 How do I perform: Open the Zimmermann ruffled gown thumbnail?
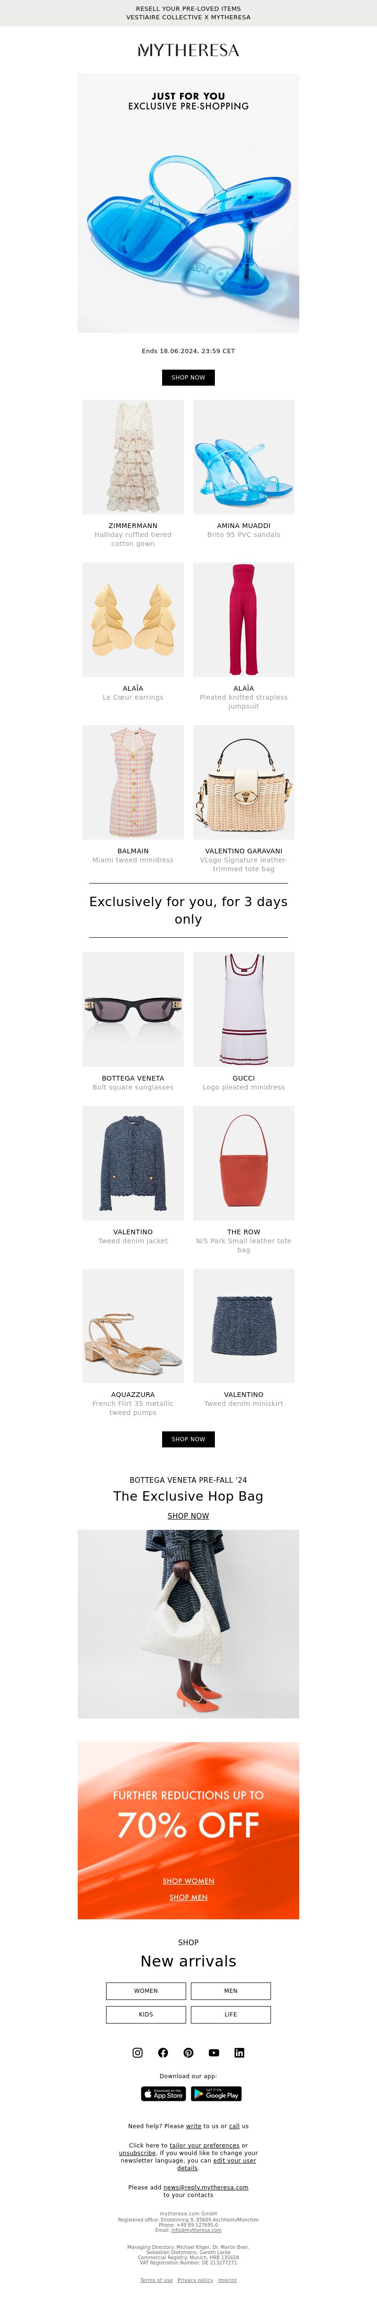(133, 457)
